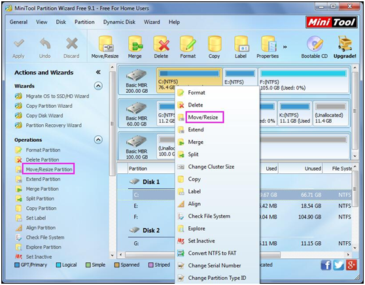Viewport: 365px width, 285px height.
Task: Click the Copy toolbar icon
Action: [215, 44]
